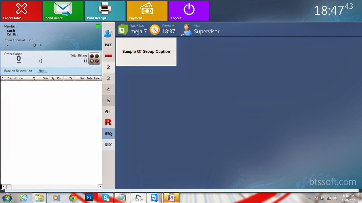Open the Windows Start menu
The image size is (362, 203).
tap(7, 198)
